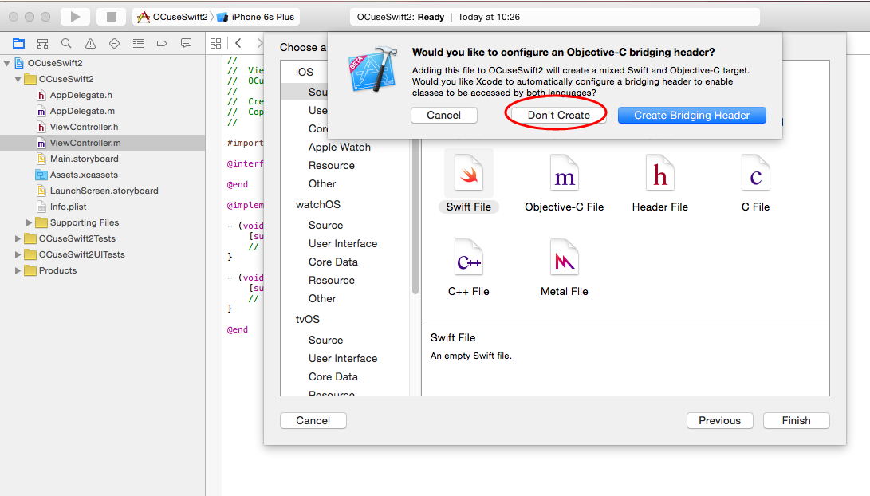Click the "Today at 10:26" status text
Viewport: 870px width, 496px height.
pyautogui.click(x=489, y=18)
